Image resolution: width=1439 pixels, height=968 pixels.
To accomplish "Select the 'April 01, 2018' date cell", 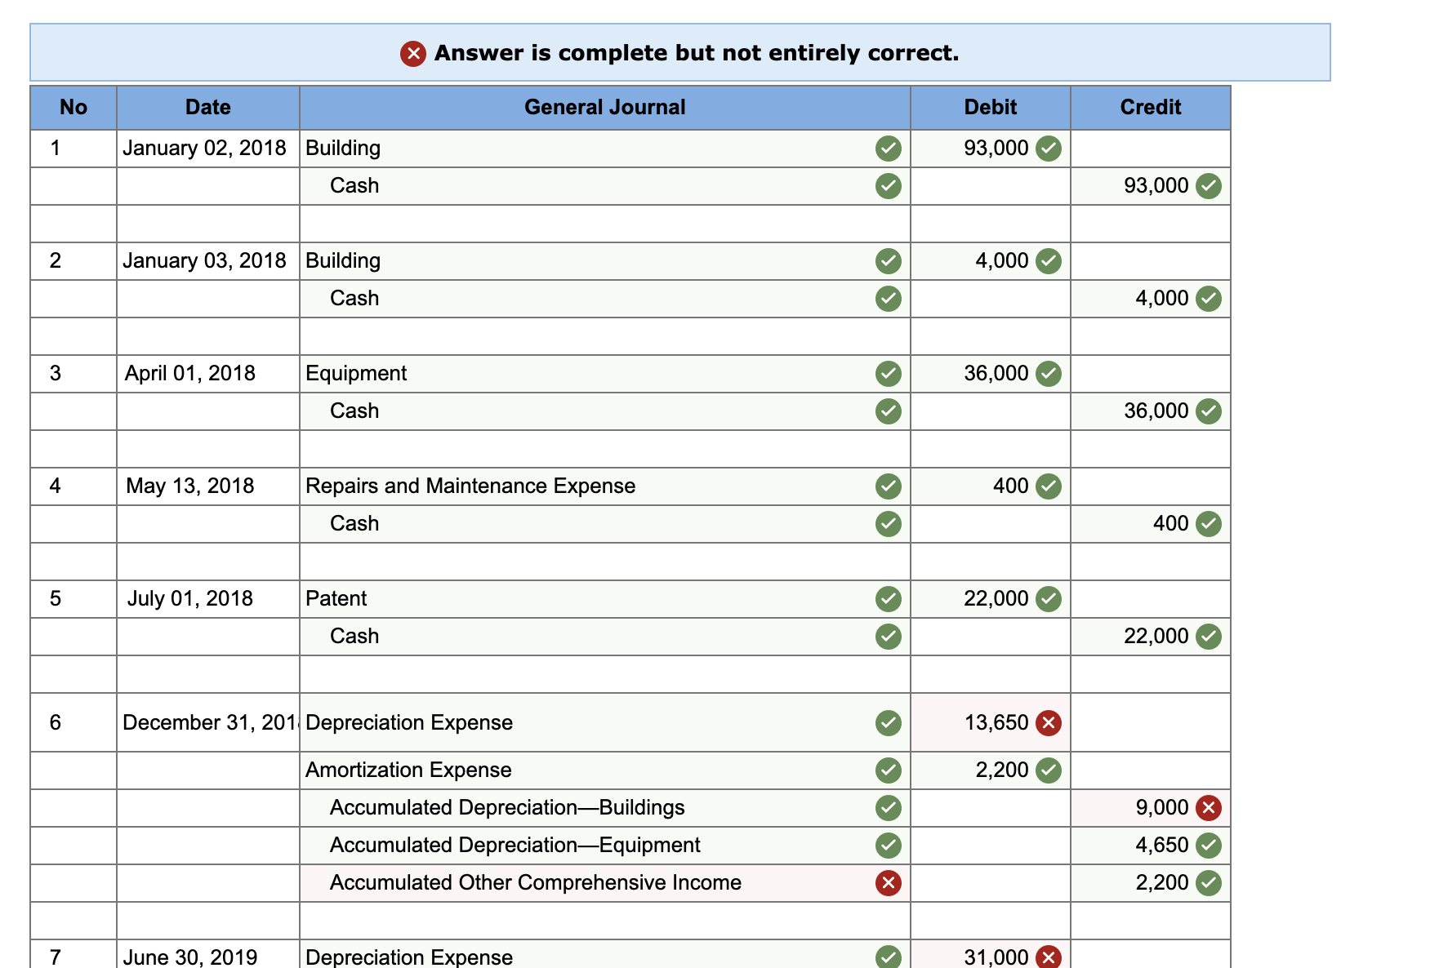I will pyautogui.click(x=208, y=374).
